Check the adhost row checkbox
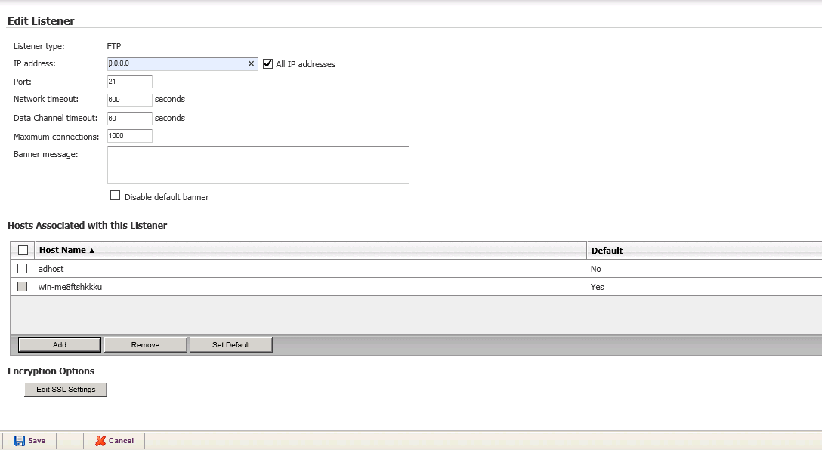822x450 pixels. [22, 269]
